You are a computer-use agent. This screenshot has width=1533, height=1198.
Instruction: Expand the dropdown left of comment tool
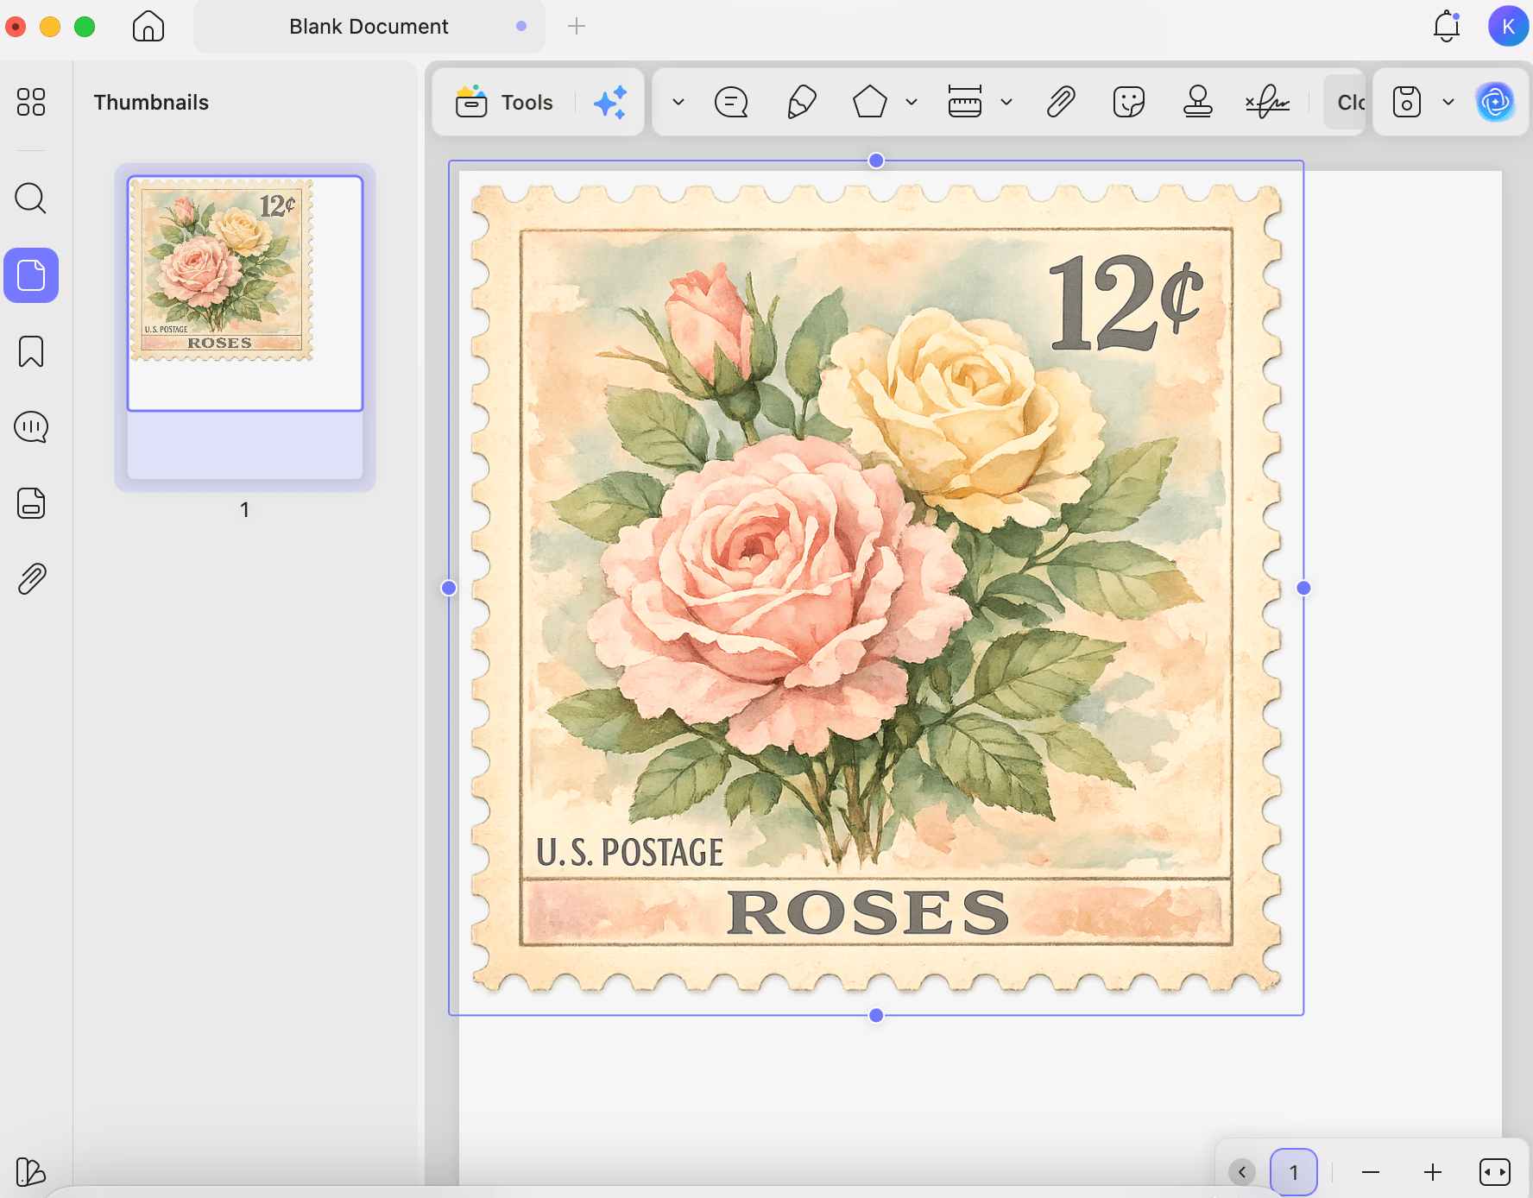pos(678,103)
